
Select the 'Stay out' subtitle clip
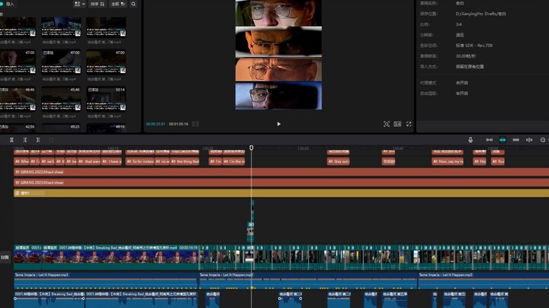tap(338, 161)
